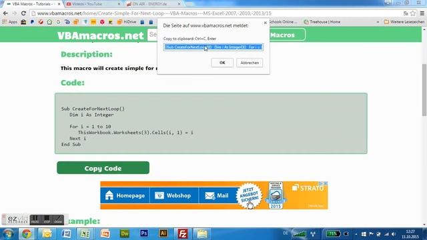Open the Chrome hamburger menu
427x240 pixels.
click(422, 13)
